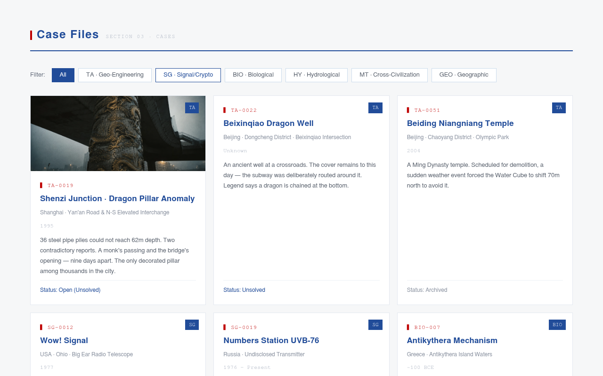Click 1976 – Present date text
Screen dimensions: 603x376
point(247,368)
